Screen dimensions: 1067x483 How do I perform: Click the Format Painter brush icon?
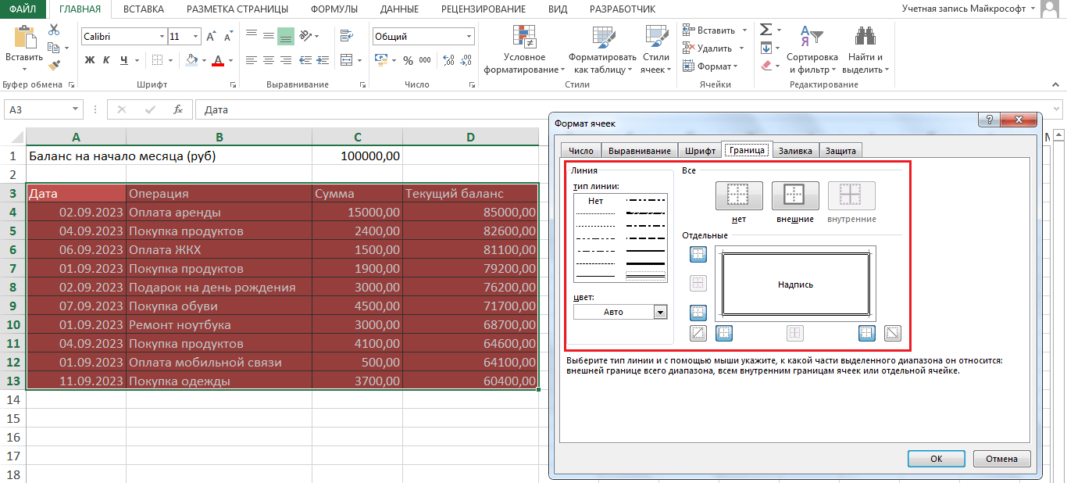click(x=54, y=66)
